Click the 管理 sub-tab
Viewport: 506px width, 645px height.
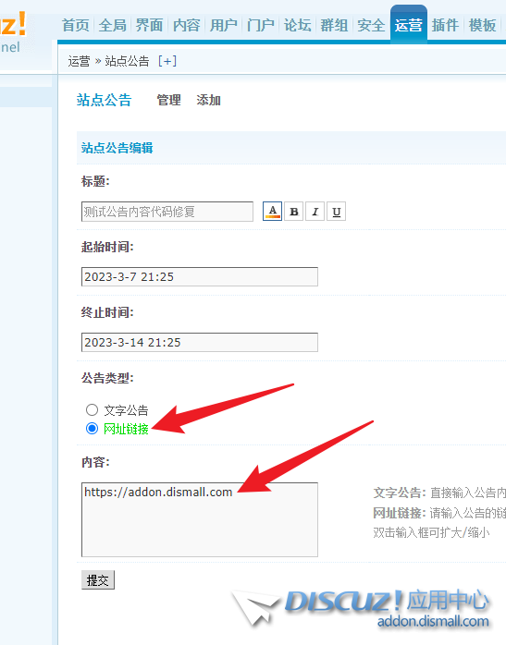point(168,100)
